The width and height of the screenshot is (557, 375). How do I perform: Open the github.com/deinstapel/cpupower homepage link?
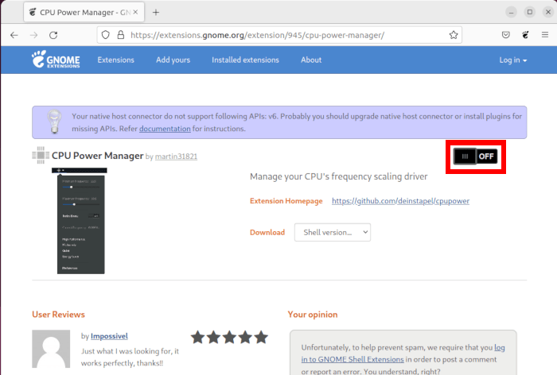pos(401,201)
